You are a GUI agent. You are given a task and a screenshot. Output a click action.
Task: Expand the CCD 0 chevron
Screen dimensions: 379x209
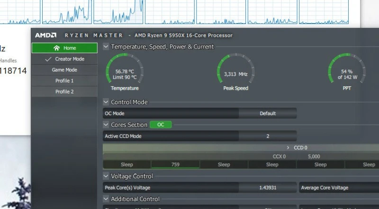tap(288, 148)
